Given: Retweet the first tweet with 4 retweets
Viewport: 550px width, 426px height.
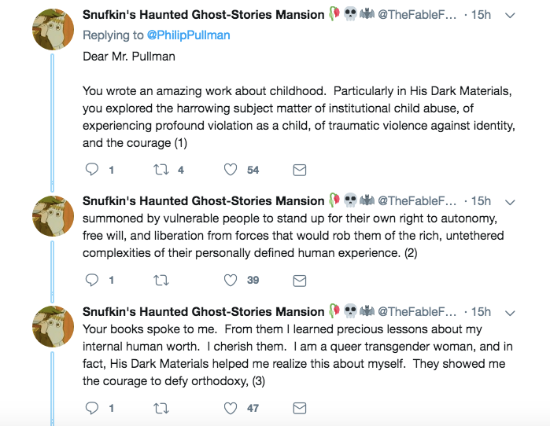Looking at the screenshot, I should (160, 170).
